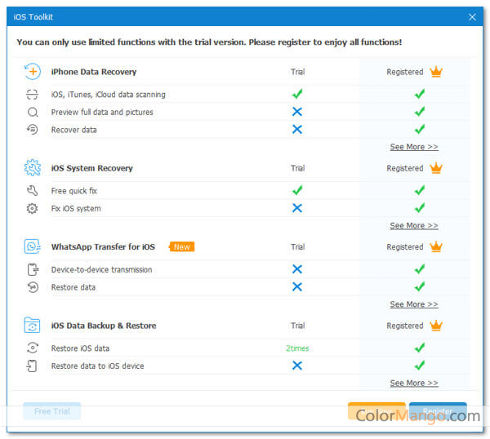Click the iOS Data Backup & Restore heading
Screen dimensions: 490x439
pos(104,326)
